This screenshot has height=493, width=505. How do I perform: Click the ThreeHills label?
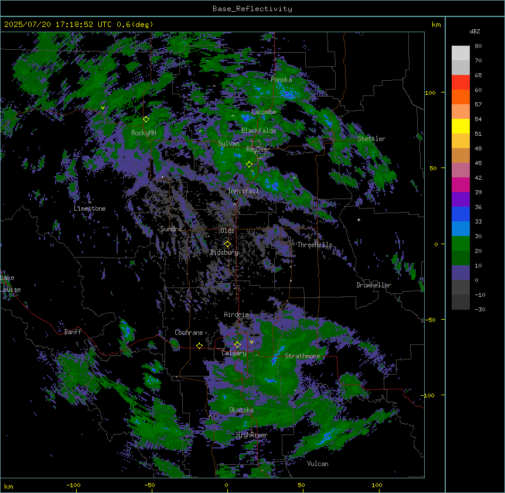315,245
